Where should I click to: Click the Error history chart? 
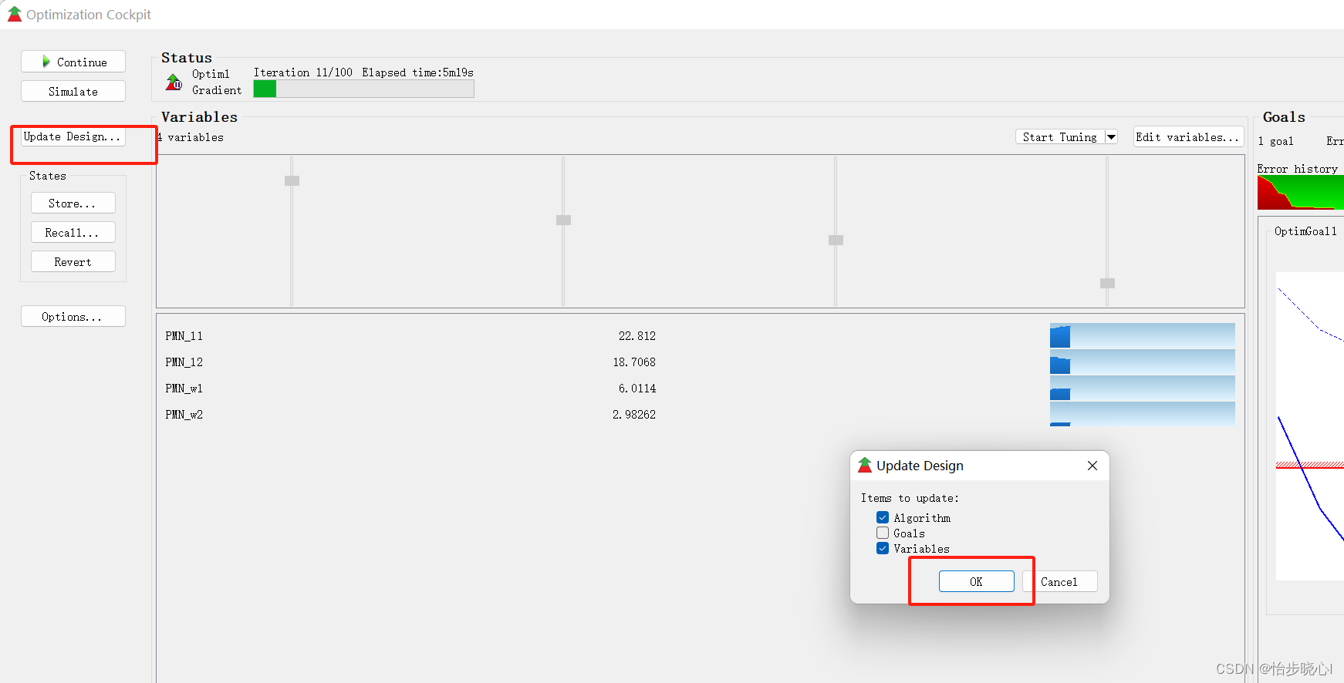[x=1301, y=193]
